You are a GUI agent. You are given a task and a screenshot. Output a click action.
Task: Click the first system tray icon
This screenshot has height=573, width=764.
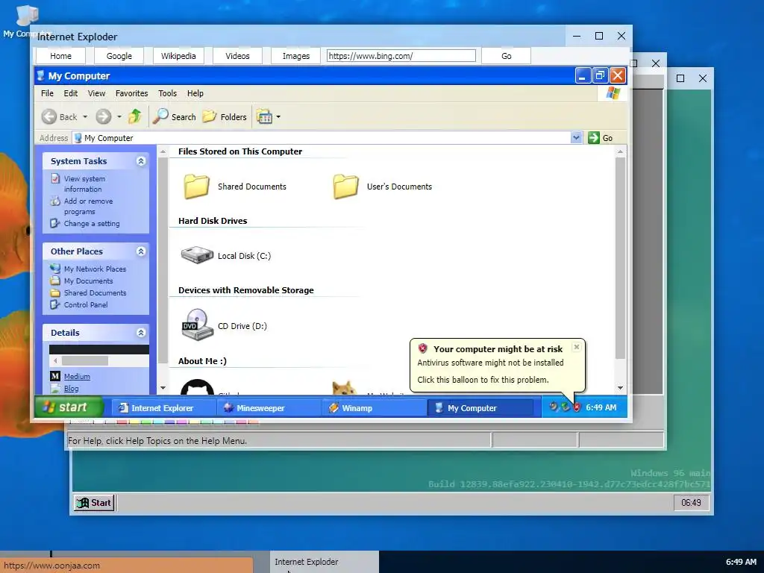[x=553, y=407]
